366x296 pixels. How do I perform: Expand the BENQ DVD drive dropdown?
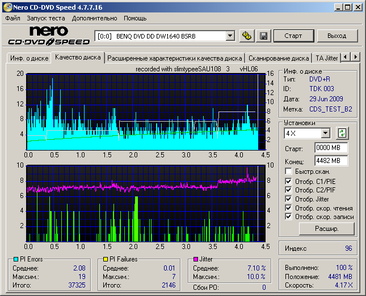[x=230, y=36]
